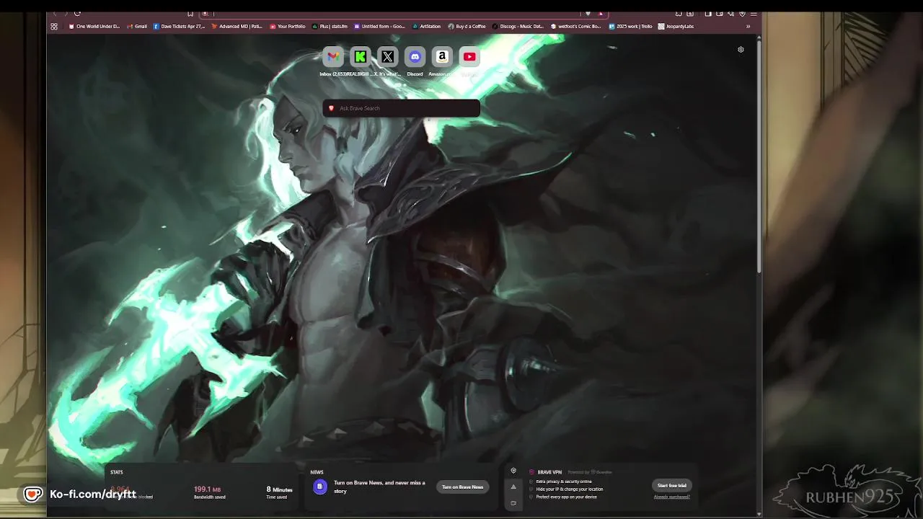
Task: Click the Brave News card icon
Action: pos(319,487)
